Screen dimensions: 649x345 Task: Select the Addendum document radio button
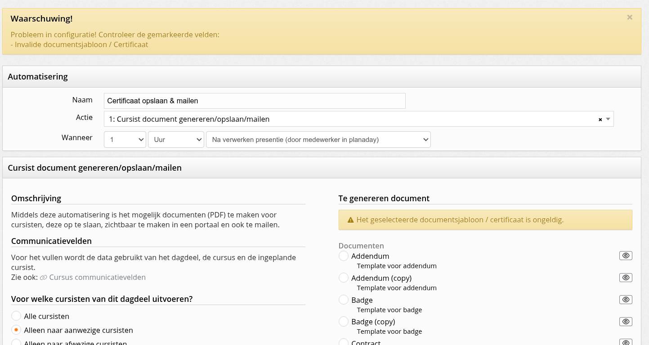point(344,256)
